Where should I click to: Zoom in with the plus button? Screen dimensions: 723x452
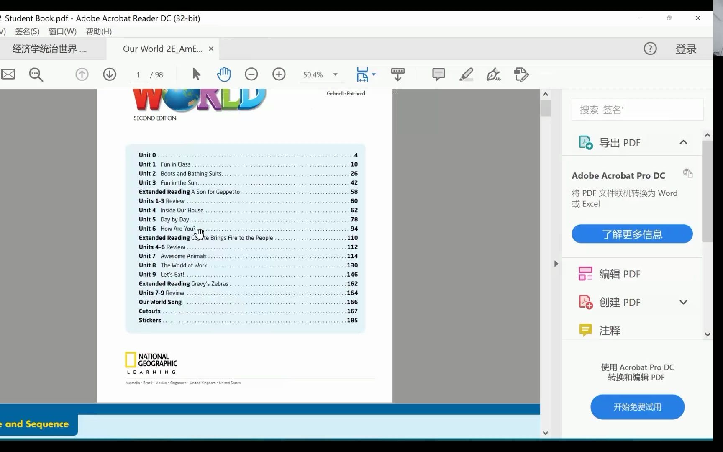[279, 74]
